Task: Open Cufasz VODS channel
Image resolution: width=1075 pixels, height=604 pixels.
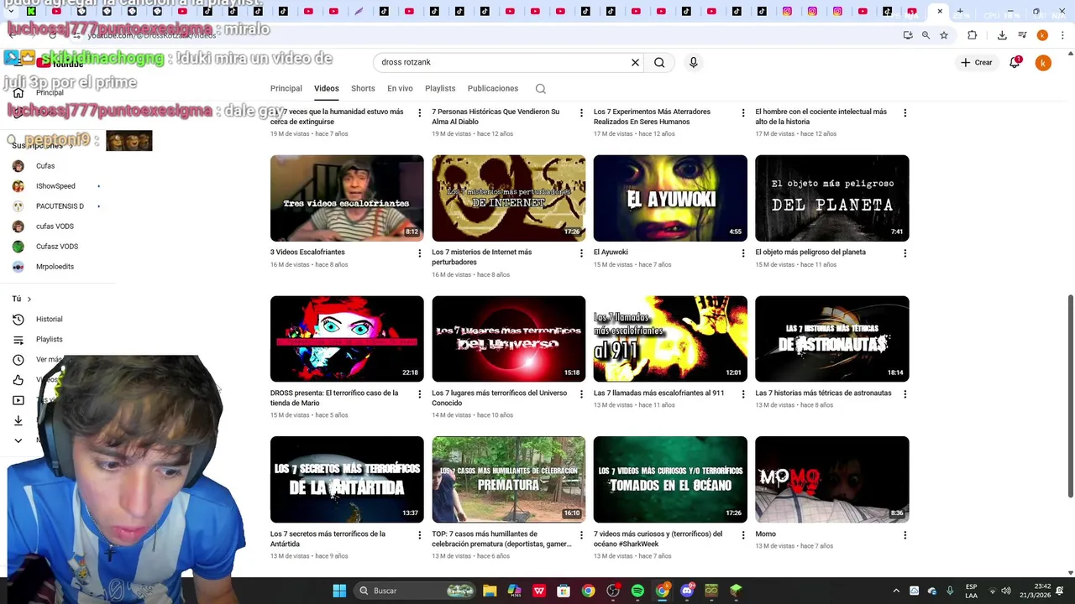Action: click(x=57, y=247)
